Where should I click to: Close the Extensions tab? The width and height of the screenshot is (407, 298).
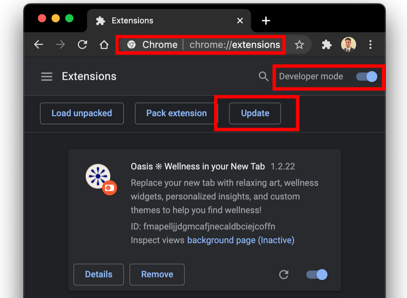click(x=240, y=20)
